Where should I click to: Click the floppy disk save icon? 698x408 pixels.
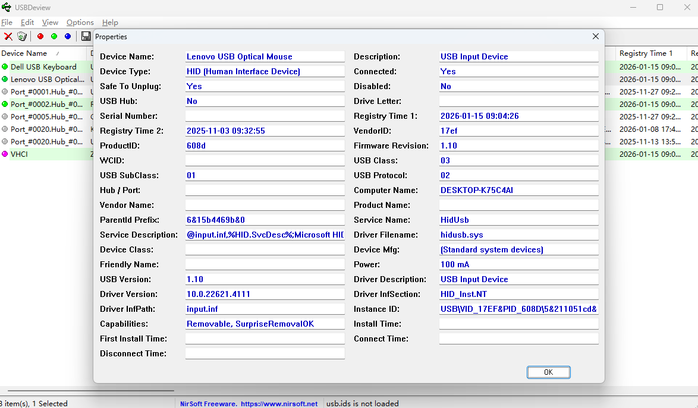[x=86, y=36]
